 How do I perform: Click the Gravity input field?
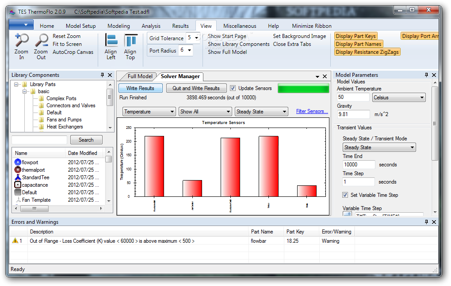coord(353,114)
